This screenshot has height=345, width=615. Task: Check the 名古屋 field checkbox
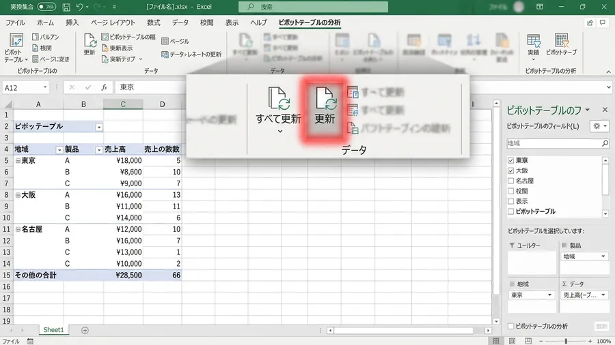(510, 181)
